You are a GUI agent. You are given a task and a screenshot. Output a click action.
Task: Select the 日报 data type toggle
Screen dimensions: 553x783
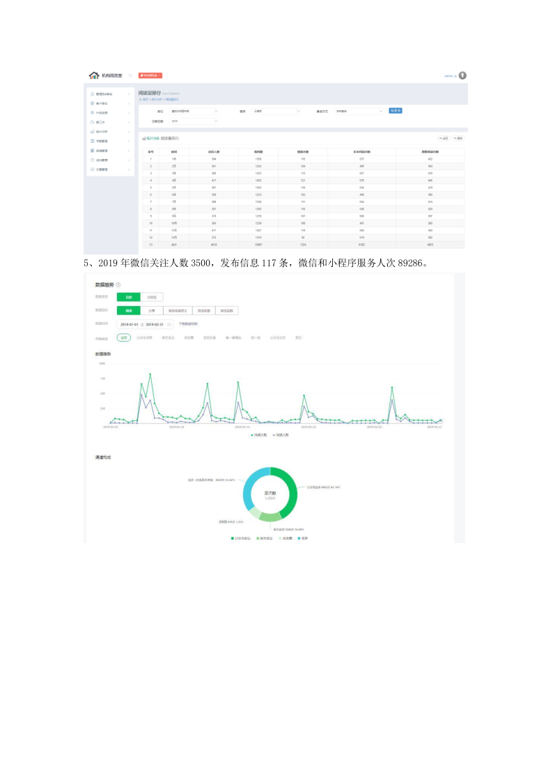[129, 297]
